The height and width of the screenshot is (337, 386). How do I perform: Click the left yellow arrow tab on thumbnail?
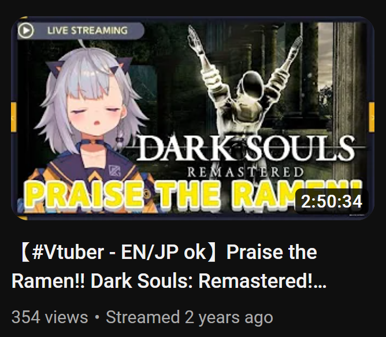tap(14, 117)
